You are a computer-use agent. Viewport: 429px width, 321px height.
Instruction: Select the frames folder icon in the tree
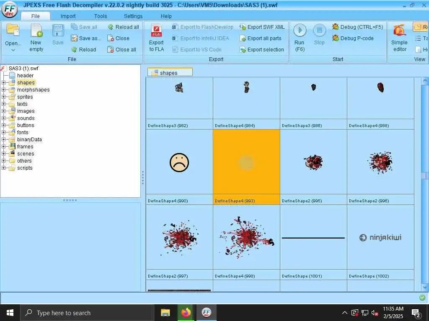click(12, 146)
